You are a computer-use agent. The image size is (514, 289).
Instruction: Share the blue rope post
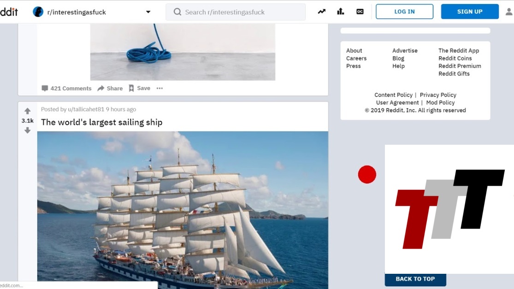(x=110, y=88)
